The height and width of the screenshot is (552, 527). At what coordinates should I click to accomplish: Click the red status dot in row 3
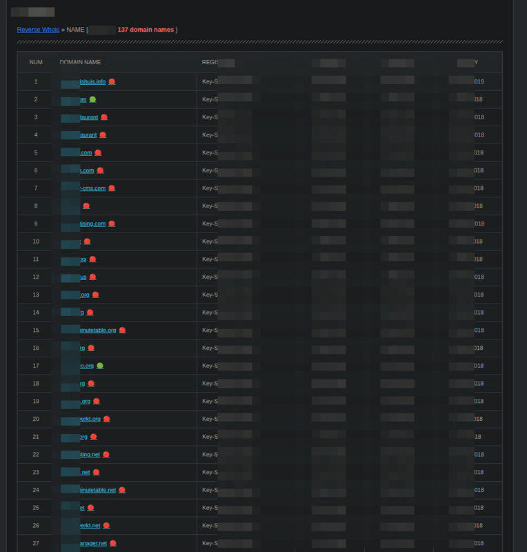(x=104, y=117)
